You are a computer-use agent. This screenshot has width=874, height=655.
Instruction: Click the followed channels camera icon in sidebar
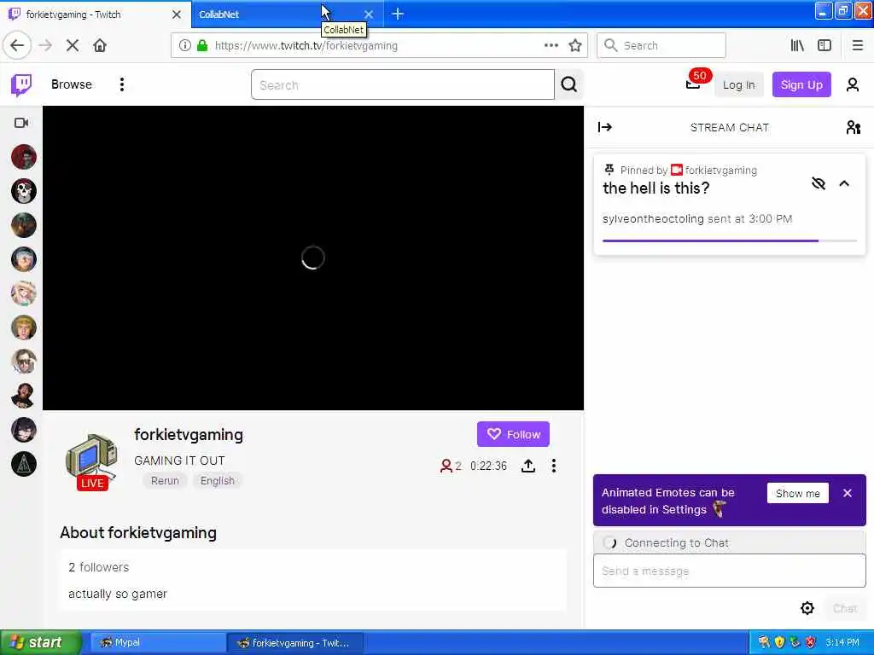(21, 123)
